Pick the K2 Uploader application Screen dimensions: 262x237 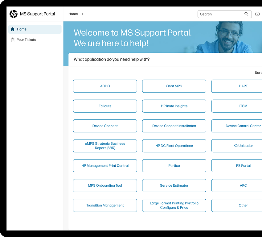click(237, 146)
